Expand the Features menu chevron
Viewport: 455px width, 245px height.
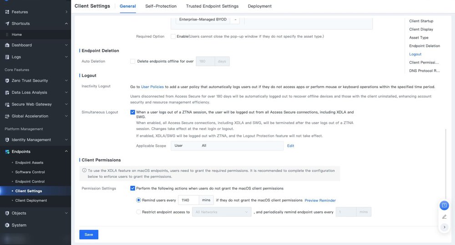66,12
